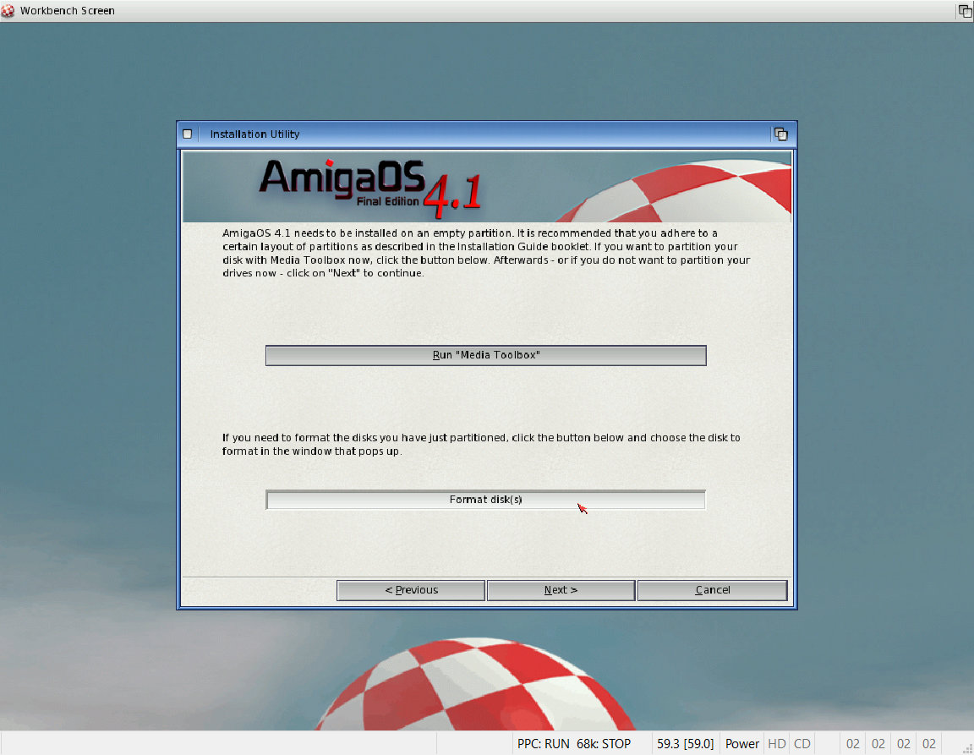This screenshot has height=755, width=974.
Task: Click the Installation Utility title bar text
Action: click(254, 134)
